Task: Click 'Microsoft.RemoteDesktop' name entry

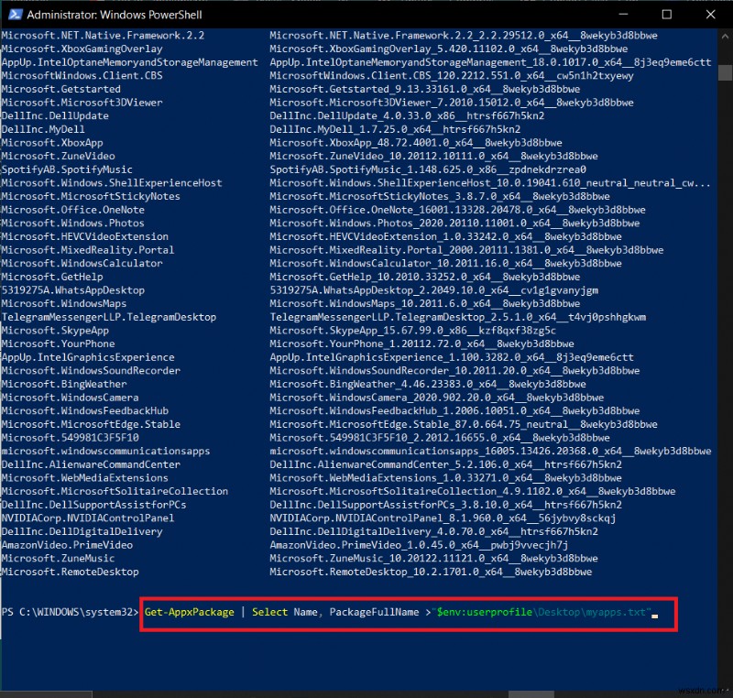Action: [70, 572]
